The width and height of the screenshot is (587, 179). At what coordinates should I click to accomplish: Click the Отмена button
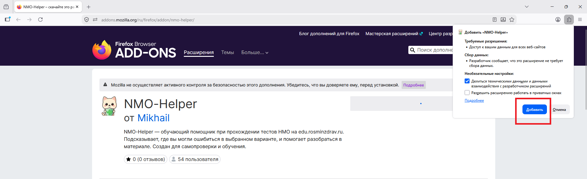point(559,109)
